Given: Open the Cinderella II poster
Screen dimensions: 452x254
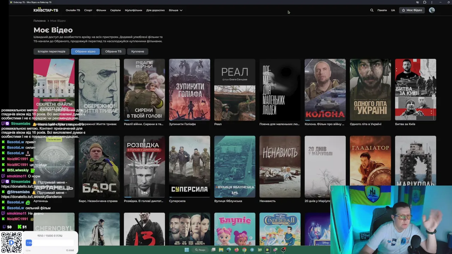Looking at the screenshot, I should coord(280,229).
